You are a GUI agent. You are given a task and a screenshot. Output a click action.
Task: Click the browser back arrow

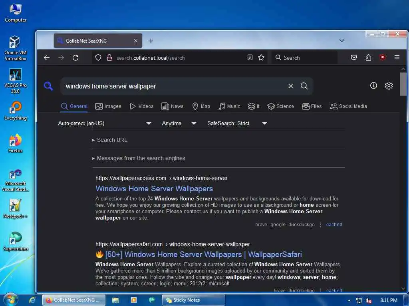click(47, 57)
